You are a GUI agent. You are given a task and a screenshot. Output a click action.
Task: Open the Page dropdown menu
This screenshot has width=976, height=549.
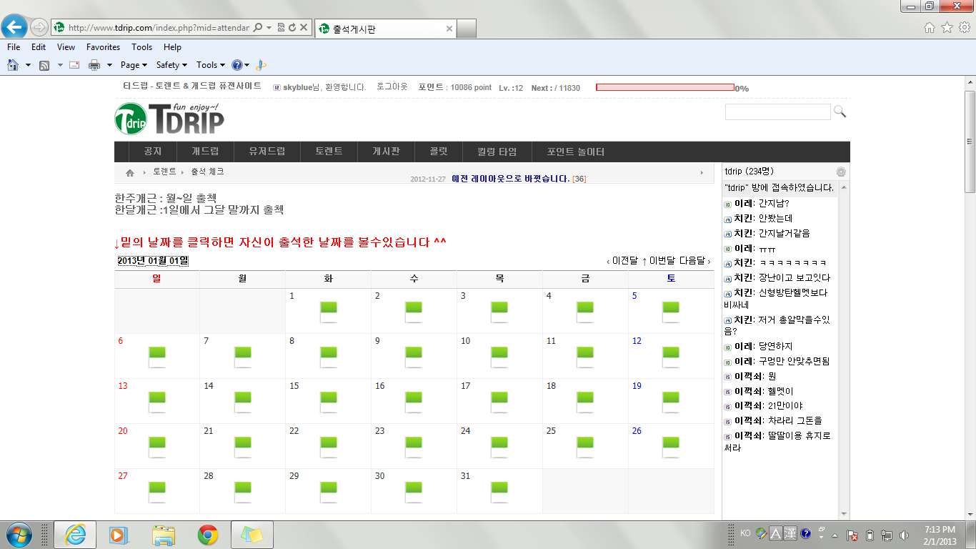pyautogui.click(x=132, y=64)
